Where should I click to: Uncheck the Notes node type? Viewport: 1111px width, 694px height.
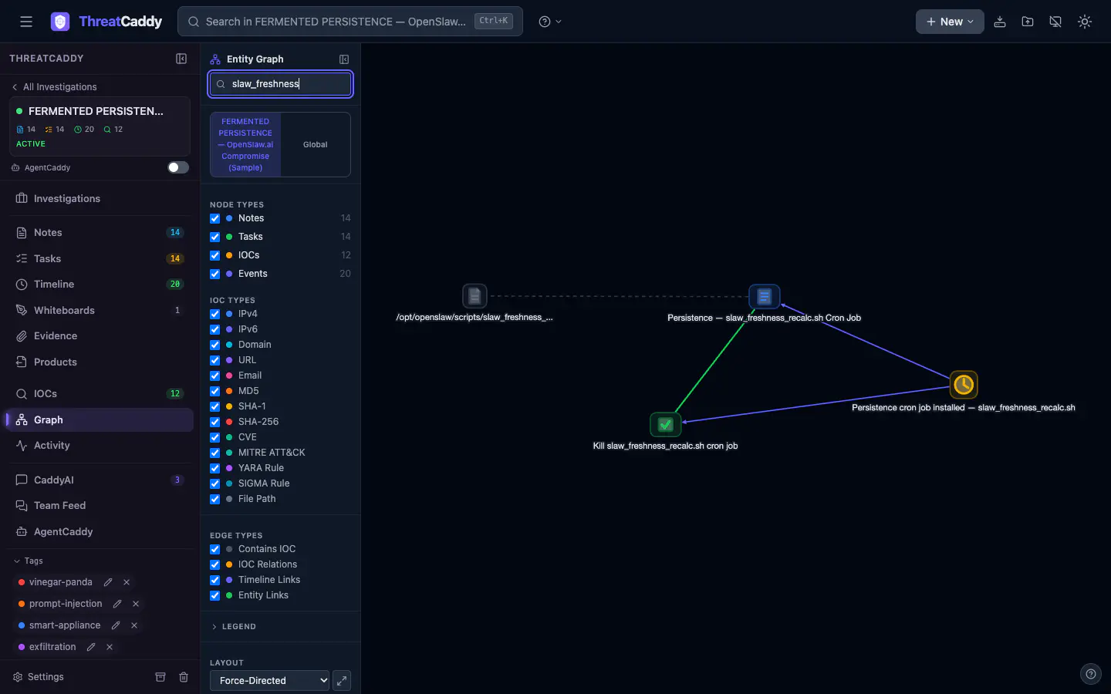215,218
